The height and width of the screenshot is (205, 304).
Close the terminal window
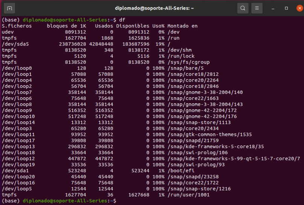(299, 8)
